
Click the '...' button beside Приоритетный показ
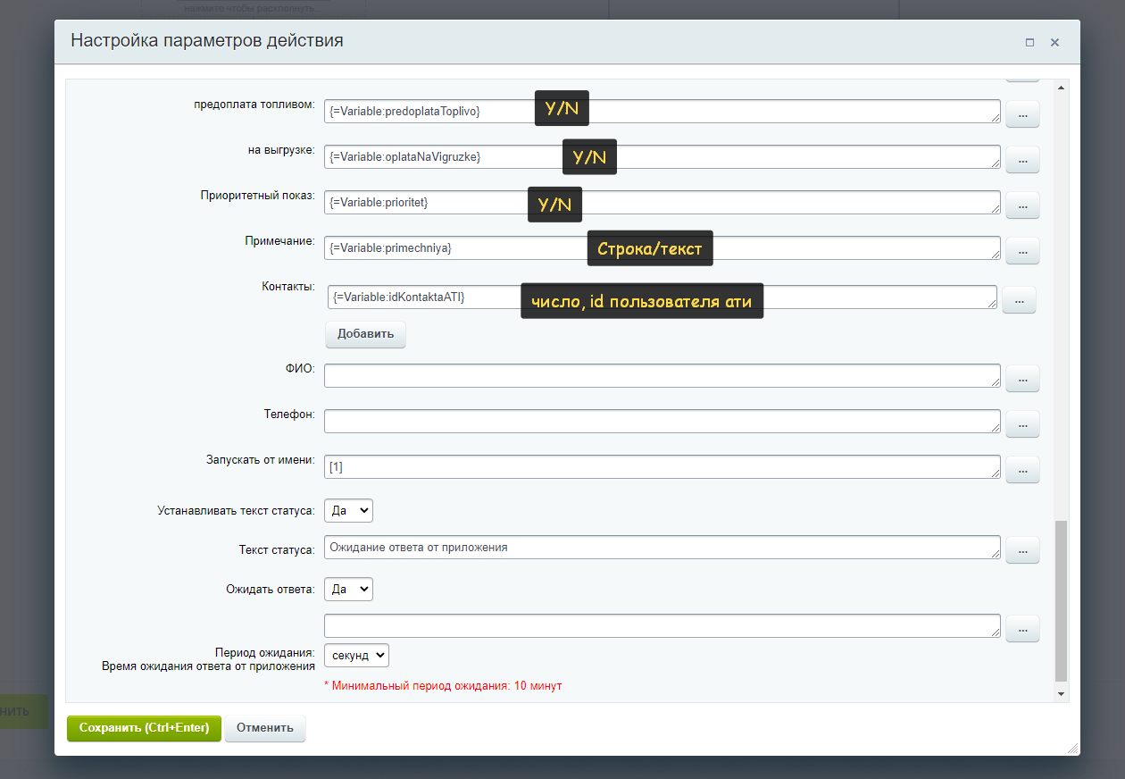pos(1022,205)
